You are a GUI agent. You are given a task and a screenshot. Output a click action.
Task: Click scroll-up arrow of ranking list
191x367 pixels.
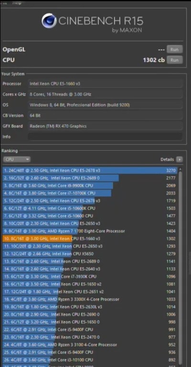click(180, 169)
